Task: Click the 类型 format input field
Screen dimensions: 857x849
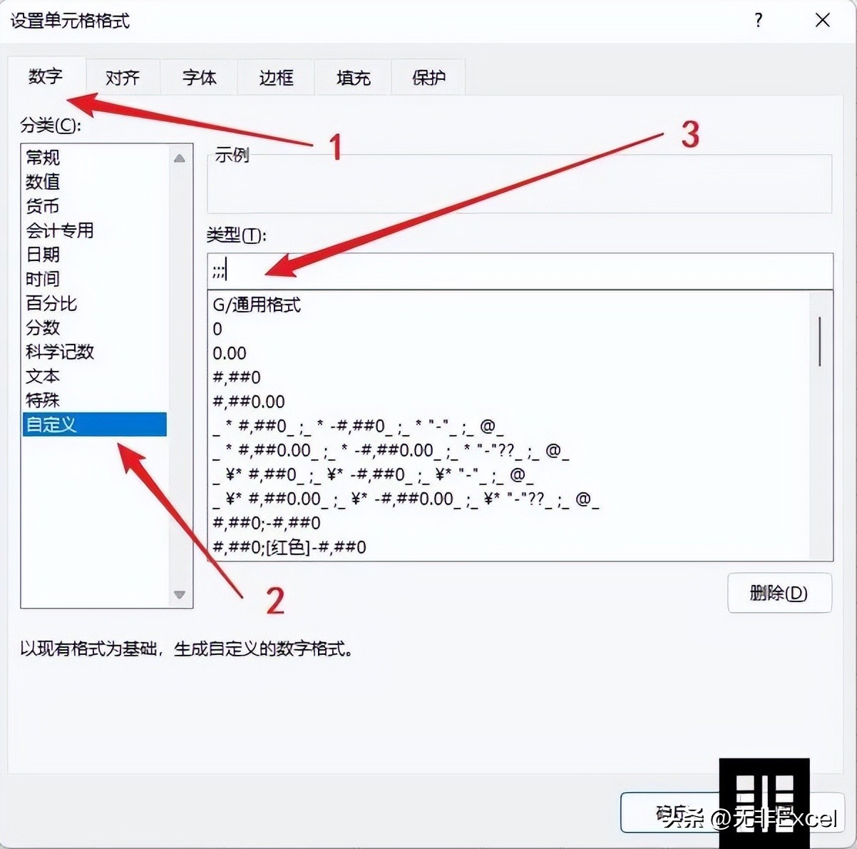Action: (x=520, y=271)
